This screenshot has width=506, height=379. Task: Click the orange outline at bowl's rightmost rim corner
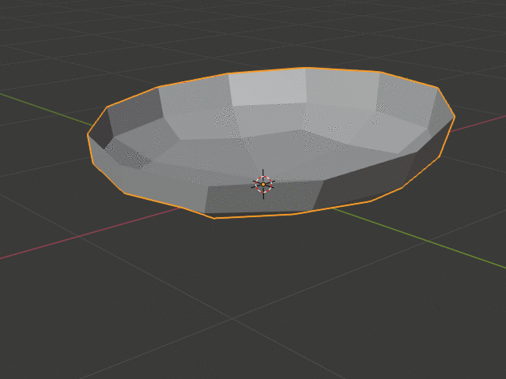point(454,118)
